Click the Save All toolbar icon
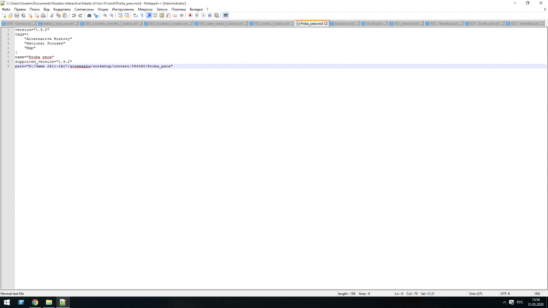Screen dimensions: 548x308 24,15
